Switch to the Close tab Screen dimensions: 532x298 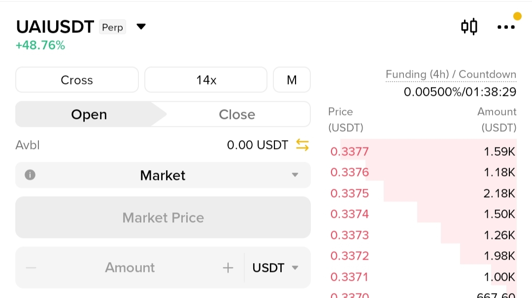point(237,115)
